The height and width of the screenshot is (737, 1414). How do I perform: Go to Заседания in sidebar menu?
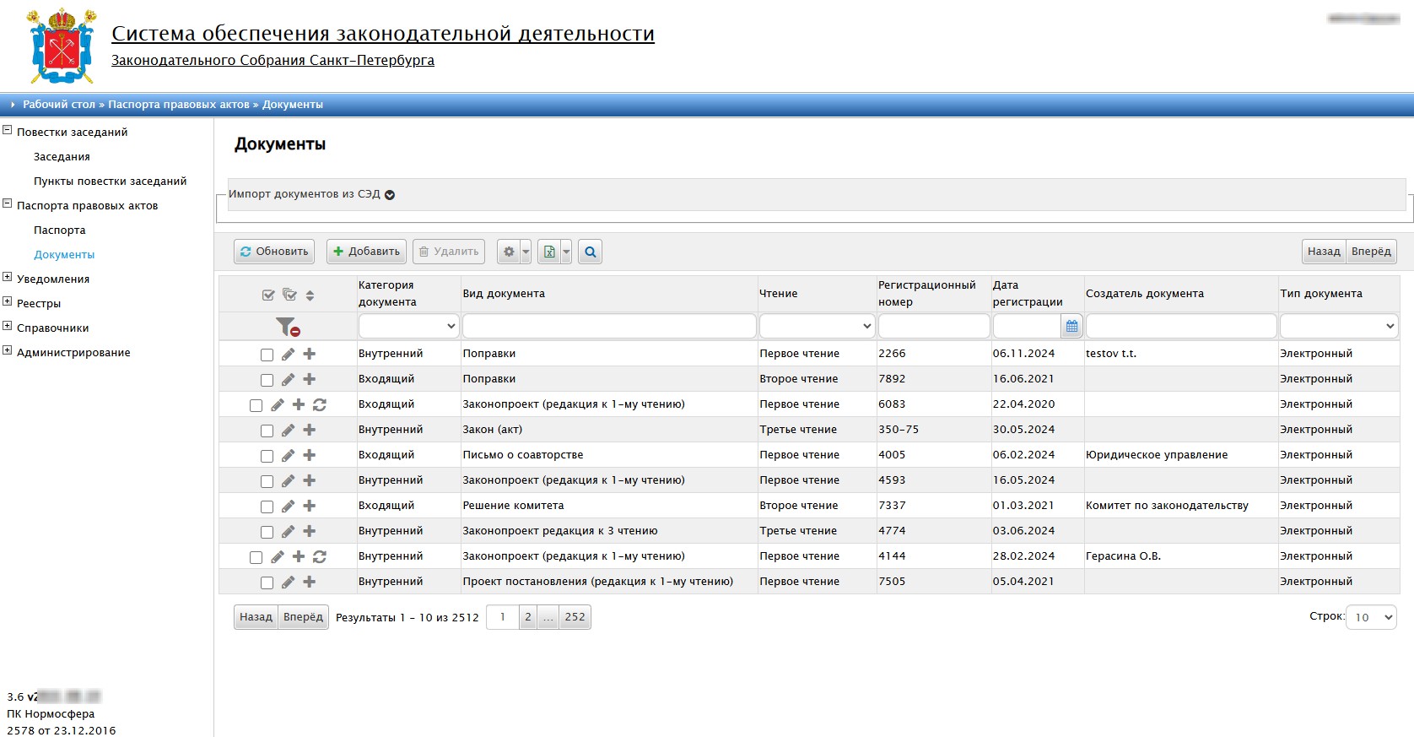[x=62, y=157]
